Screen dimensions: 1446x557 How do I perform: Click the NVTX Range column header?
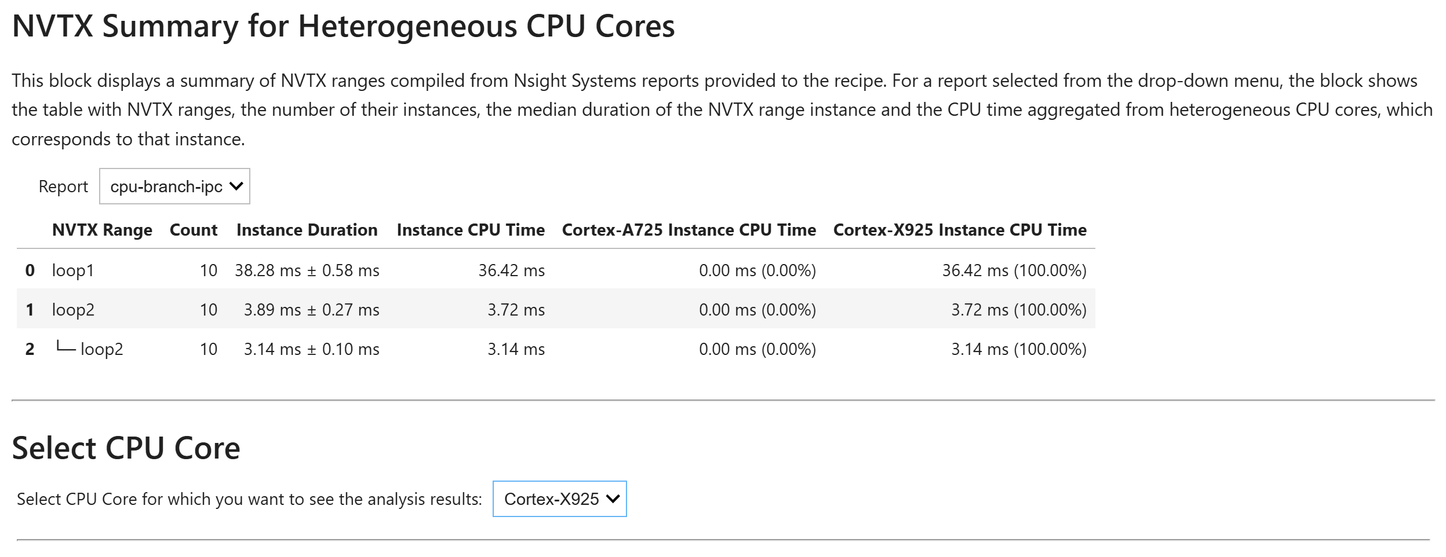coord(102,229)
